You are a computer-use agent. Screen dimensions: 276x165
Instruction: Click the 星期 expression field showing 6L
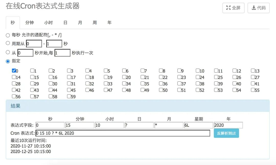[199, 125]
